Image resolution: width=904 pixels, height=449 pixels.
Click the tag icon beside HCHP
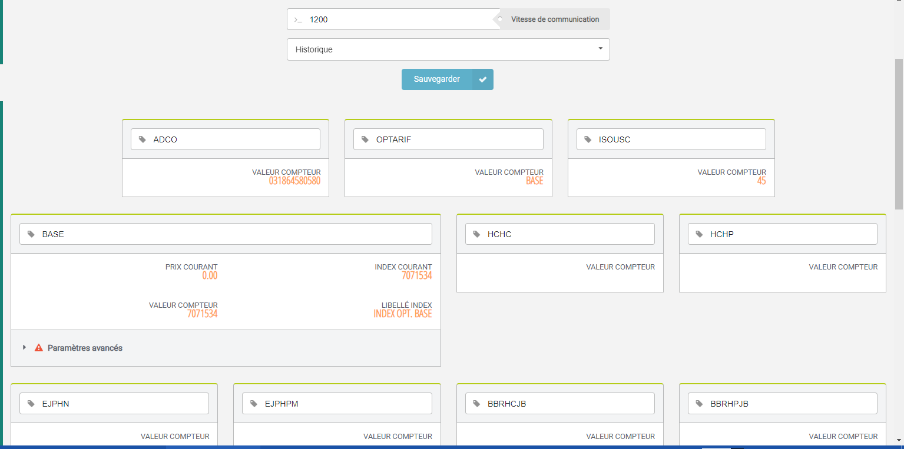tap(699, 234)
